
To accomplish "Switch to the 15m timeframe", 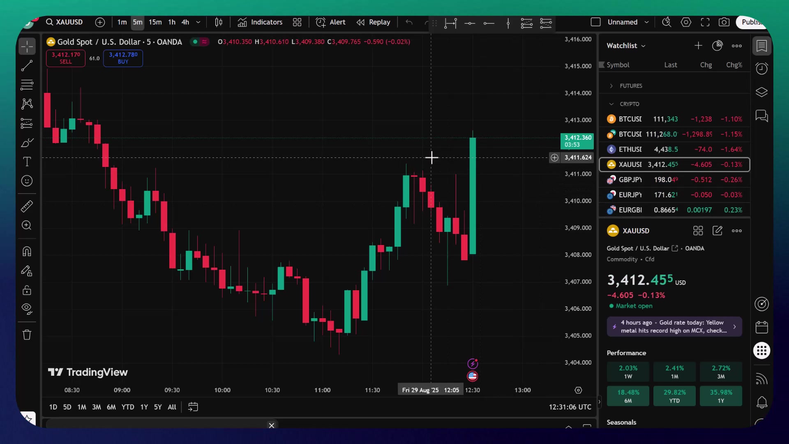I will 155,22.
